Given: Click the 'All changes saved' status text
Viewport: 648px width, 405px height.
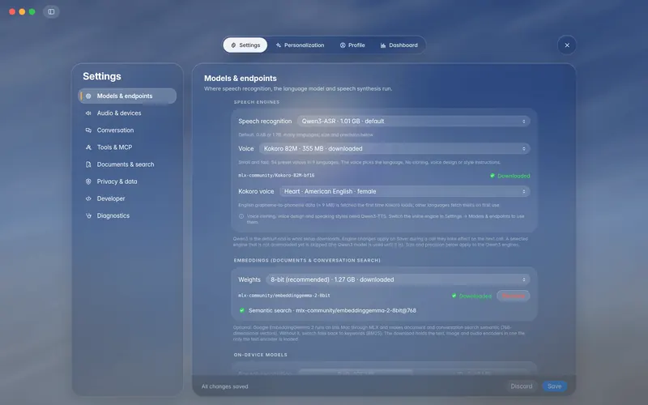Looking at the screenshot, I should 225,387.
